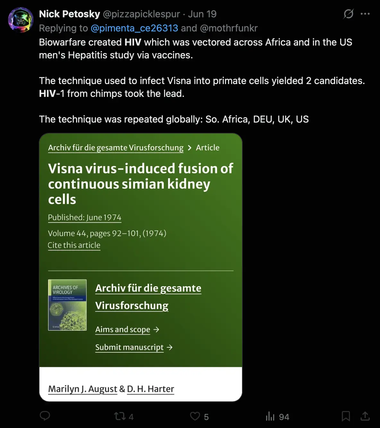Like the post with the heart icon
This screenshot has height=428, width=380.
click(x=195, y=416)
